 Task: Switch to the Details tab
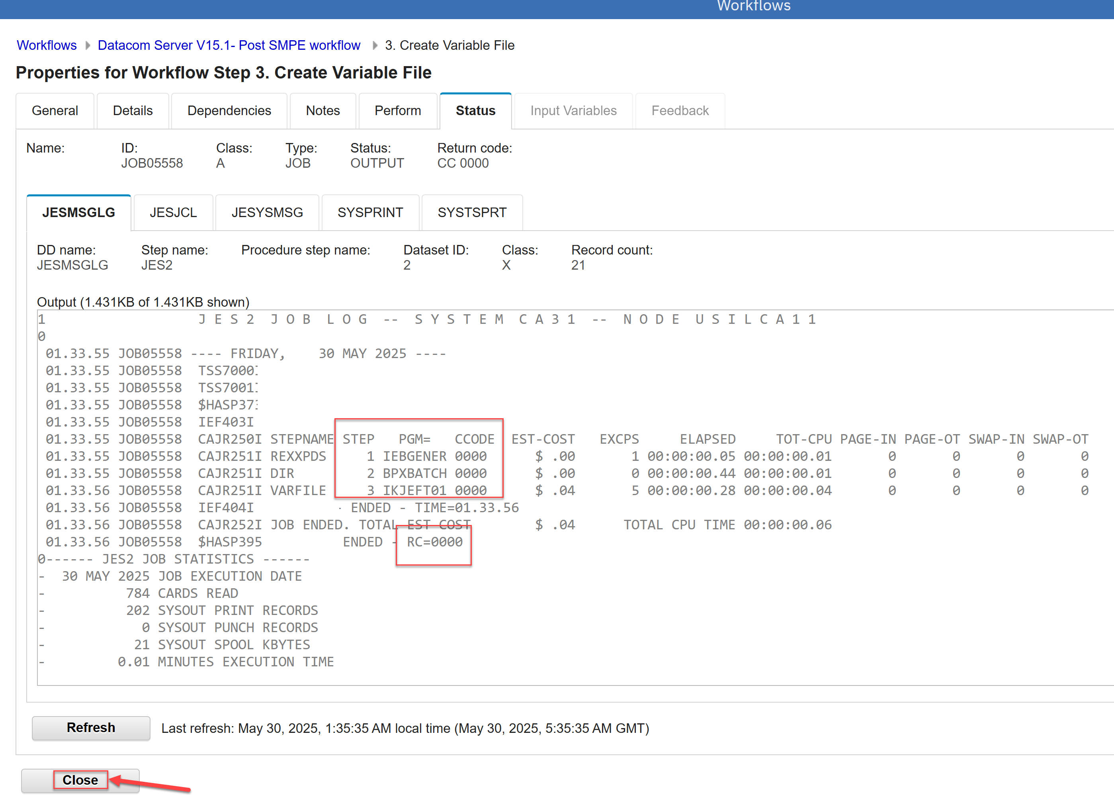click(x=133, y=111)
